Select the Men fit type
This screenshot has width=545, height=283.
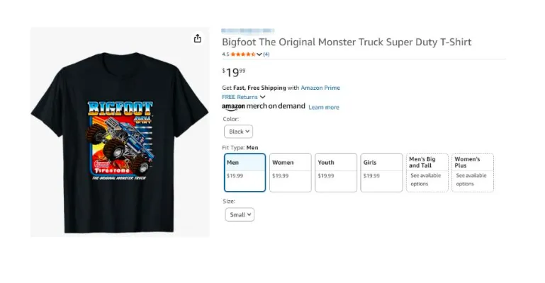pos(245,173)
